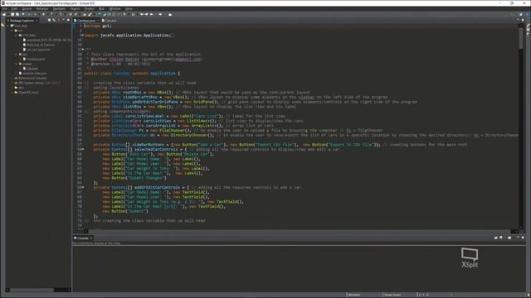This screenshot has height=298, width=531.
Task: Select module-info.java in Package Explorer
Action: [32, 73]
